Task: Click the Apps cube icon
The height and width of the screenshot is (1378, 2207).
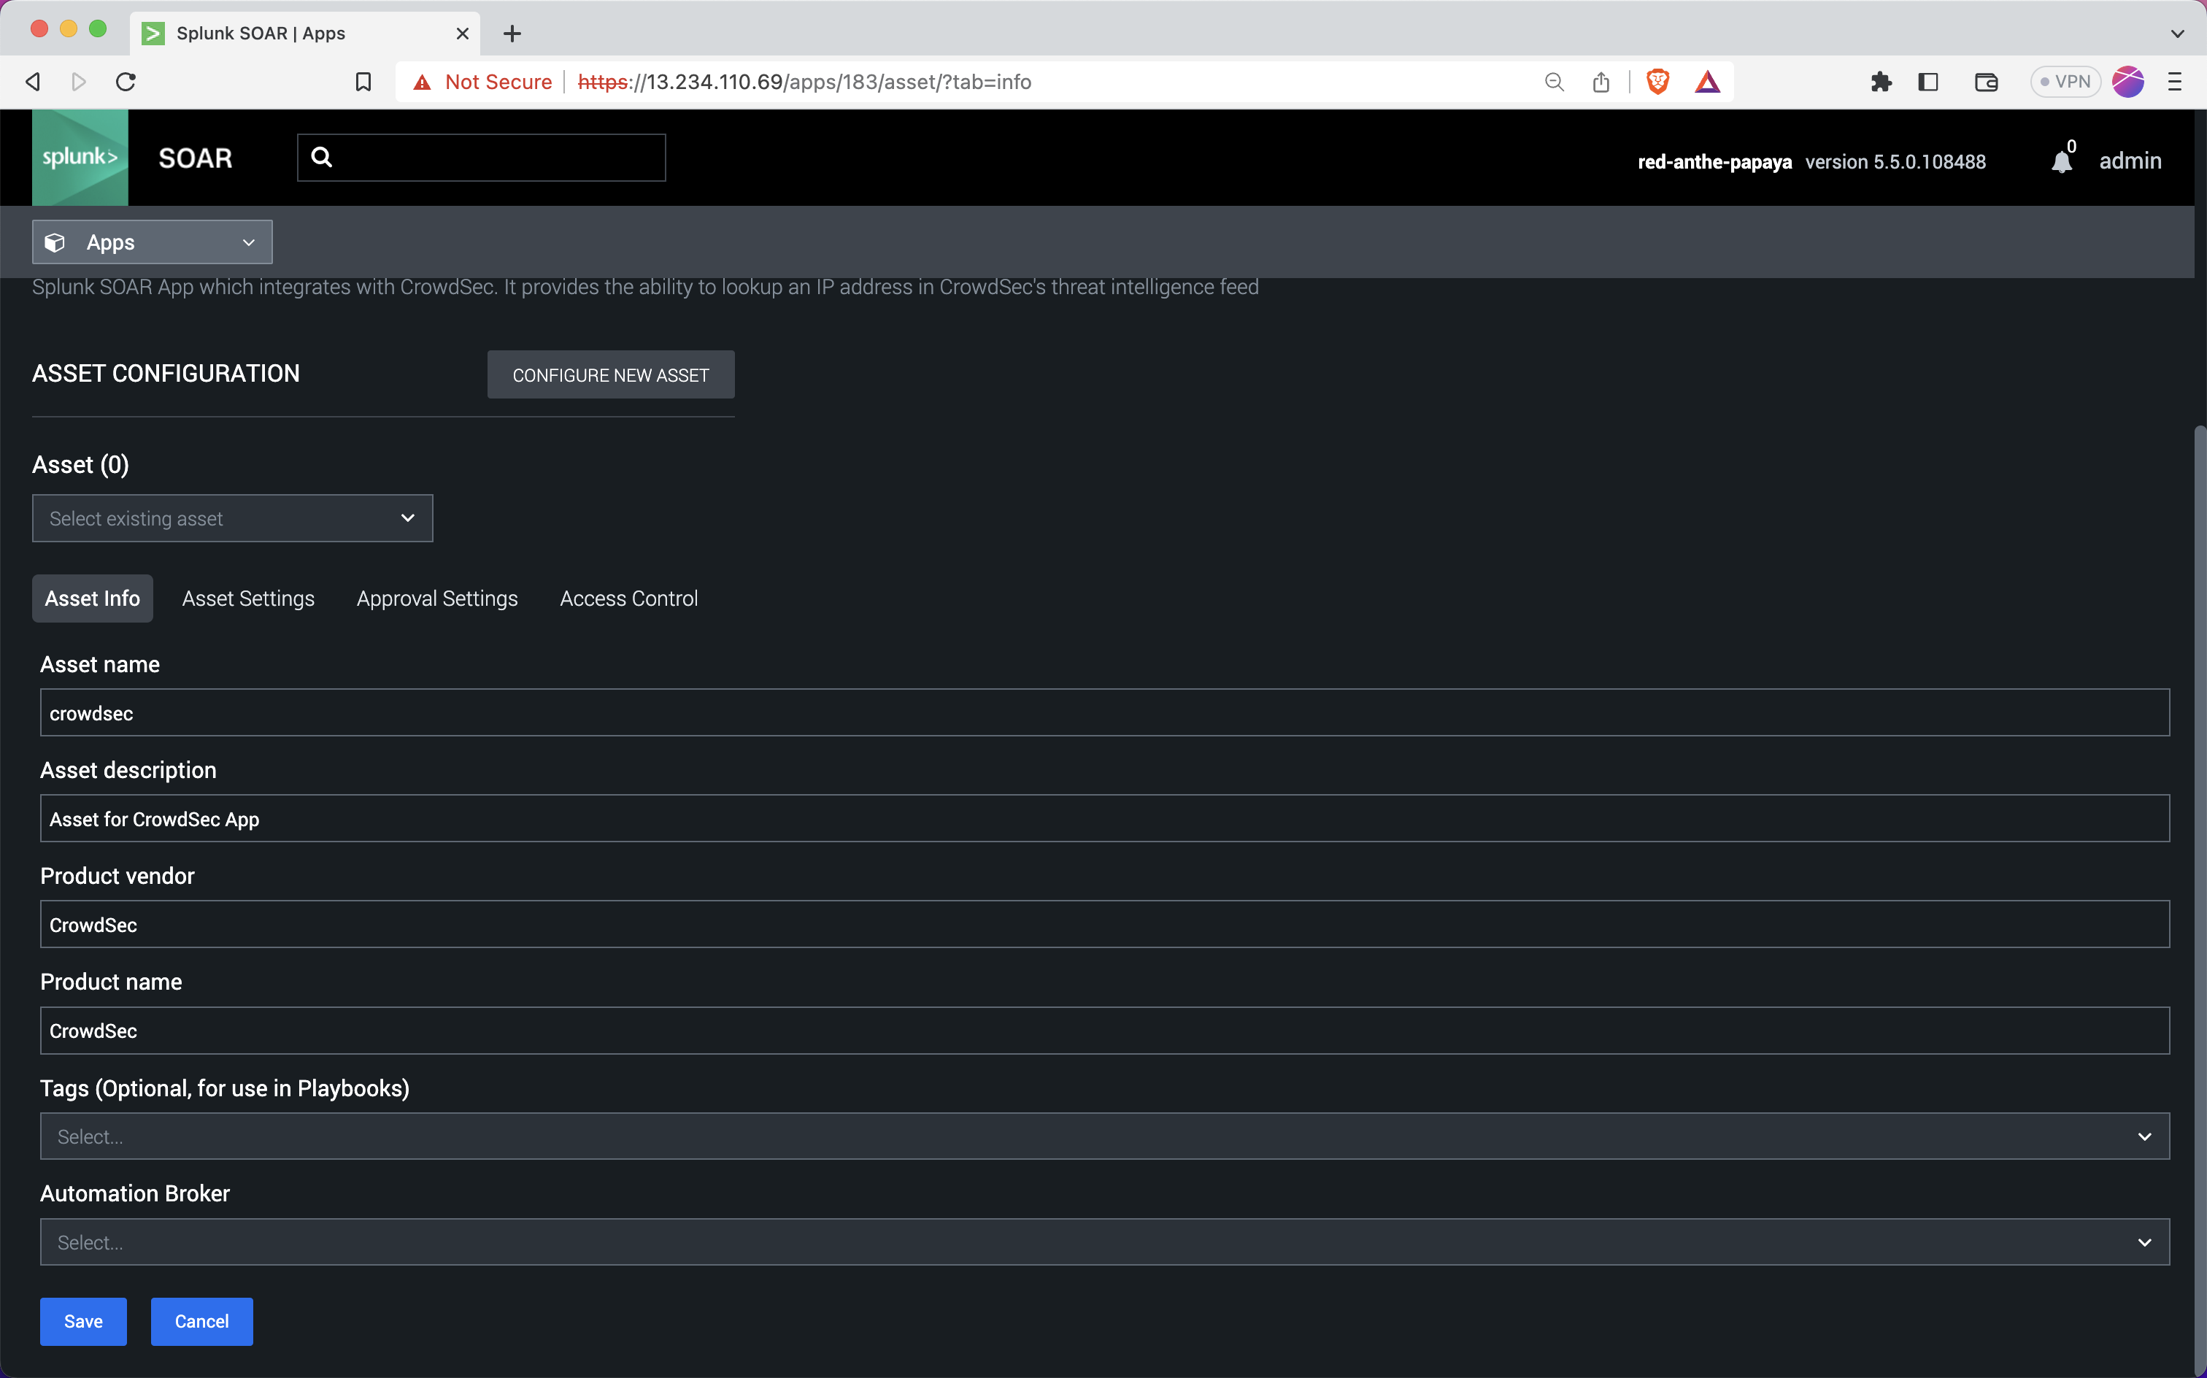Action: click(x=54, y=242)
